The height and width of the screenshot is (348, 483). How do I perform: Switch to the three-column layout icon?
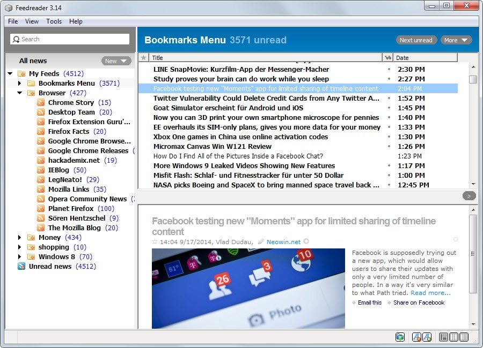pos(453,337)
